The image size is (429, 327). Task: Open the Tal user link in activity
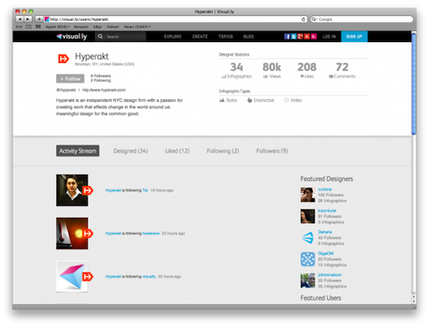click(x=145, y=190)
